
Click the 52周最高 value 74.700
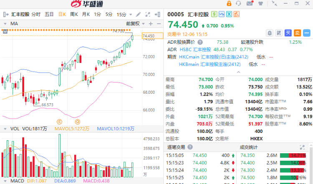(255, 117)
